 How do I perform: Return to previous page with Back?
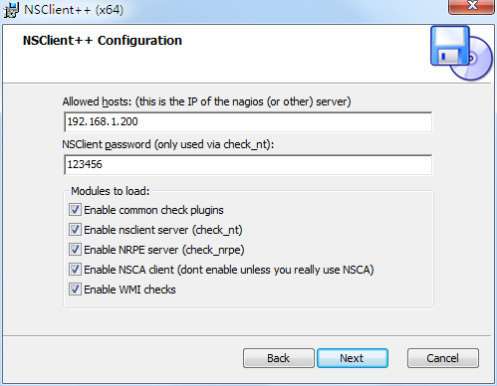pyautogui.click(x=279, y=358)
